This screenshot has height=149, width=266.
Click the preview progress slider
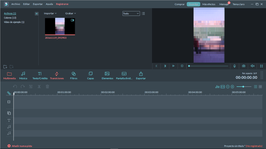pos(208,66)
